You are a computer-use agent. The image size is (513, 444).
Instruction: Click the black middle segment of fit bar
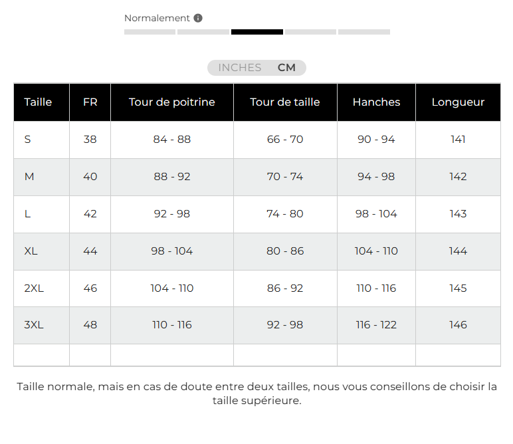point(256,32)
